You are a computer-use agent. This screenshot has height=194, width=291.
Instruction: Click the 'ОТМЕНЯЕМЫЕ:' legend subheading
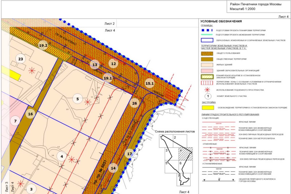click(x=210, y=144)
